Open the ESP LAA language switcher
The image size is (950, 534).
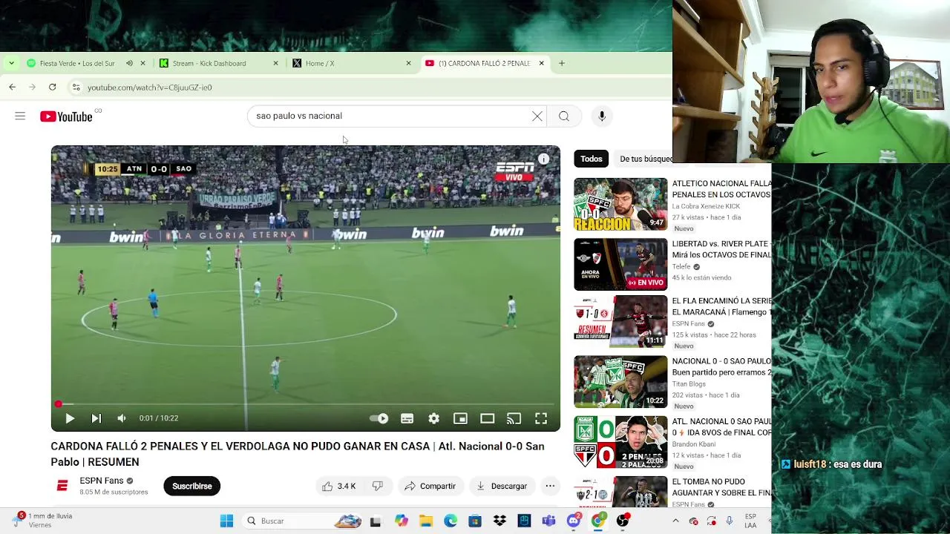(750, 521)
